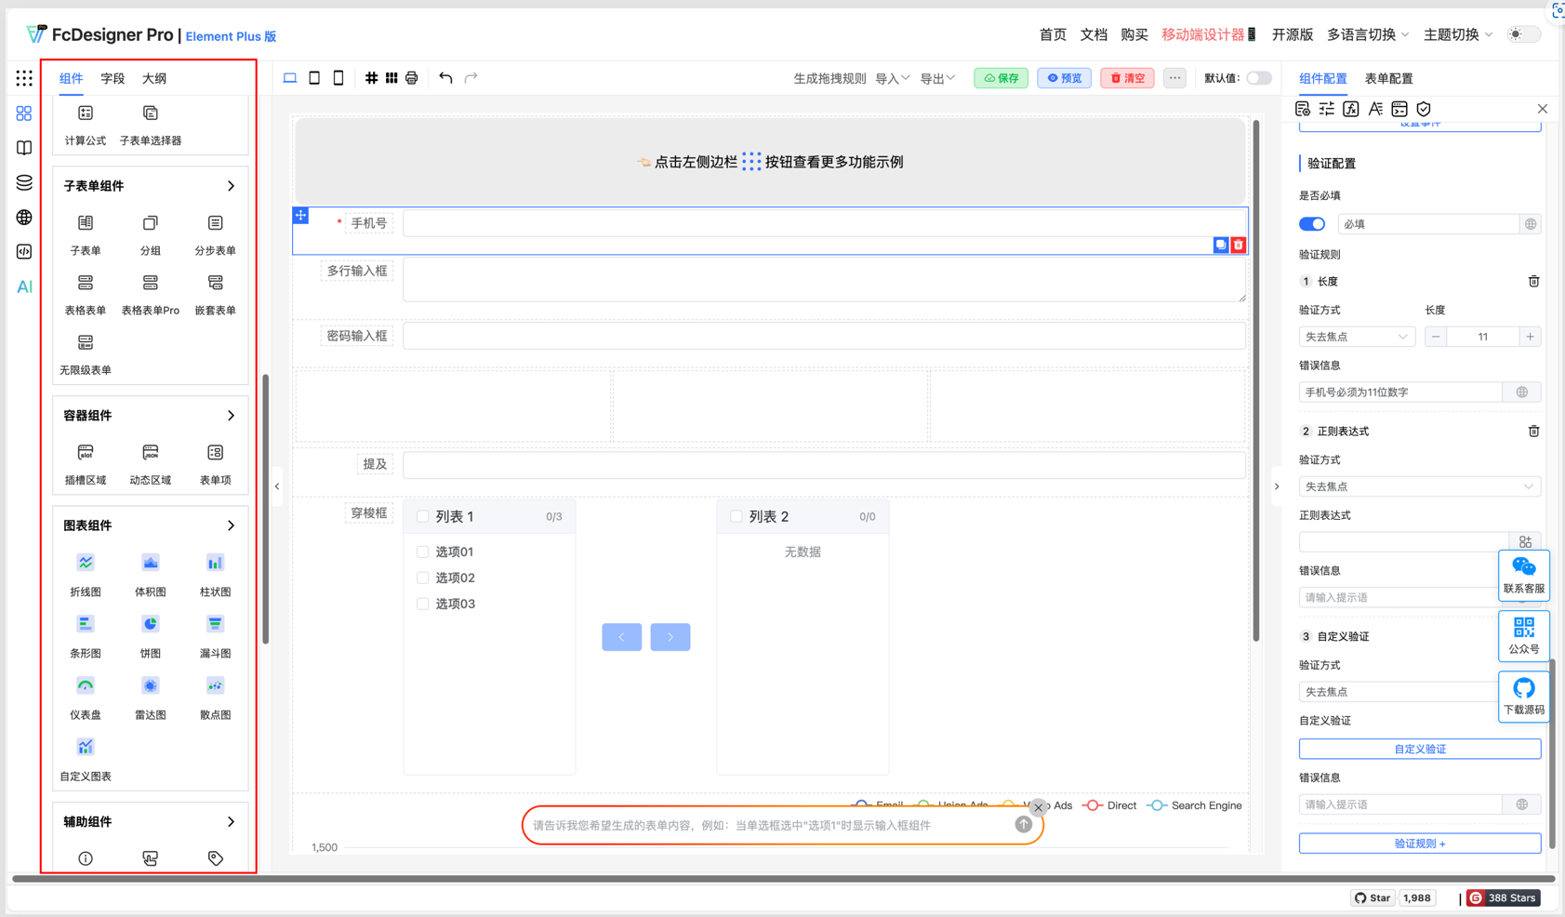Screen dimensions: 1565x917
Task: Click the undo arrow in toolbar
Action: (445, 78)
